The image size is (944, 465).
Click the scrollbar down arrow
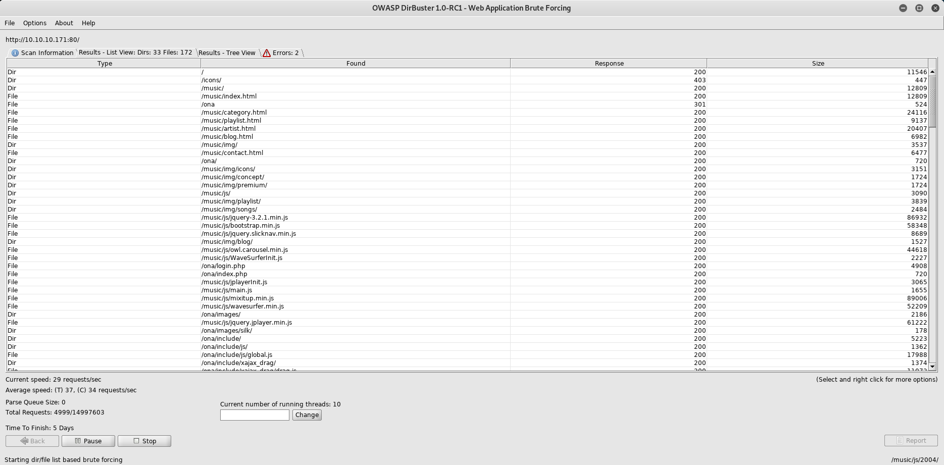[932, 367]
